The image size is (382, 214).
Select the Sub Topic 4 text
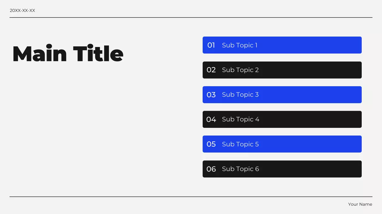[241, 119]
